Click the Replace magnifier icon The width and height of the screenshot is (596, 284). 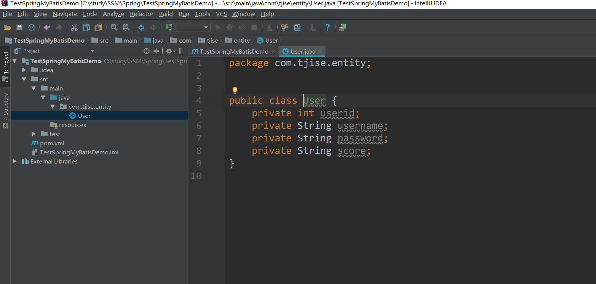click(125, 27)
